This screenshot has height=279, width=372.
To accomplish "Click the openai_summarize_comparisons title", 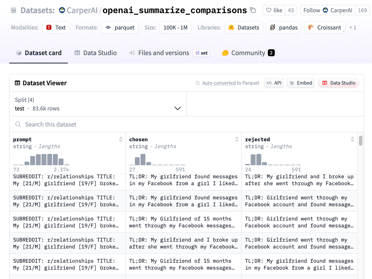I will pos(175,10).
